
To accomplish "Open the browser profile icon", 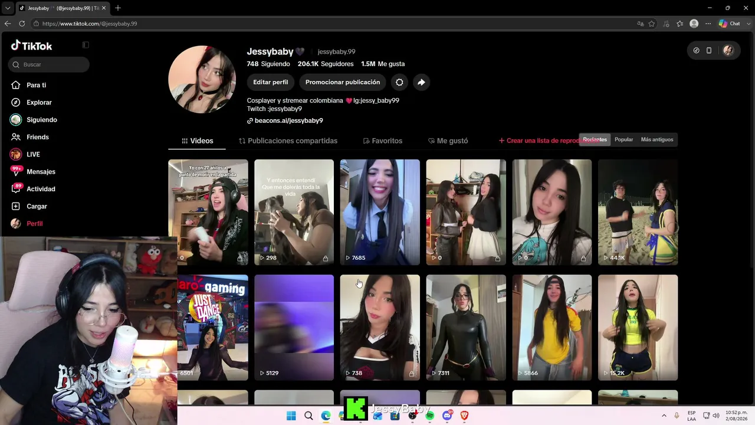I will click(x=694, y=24).
